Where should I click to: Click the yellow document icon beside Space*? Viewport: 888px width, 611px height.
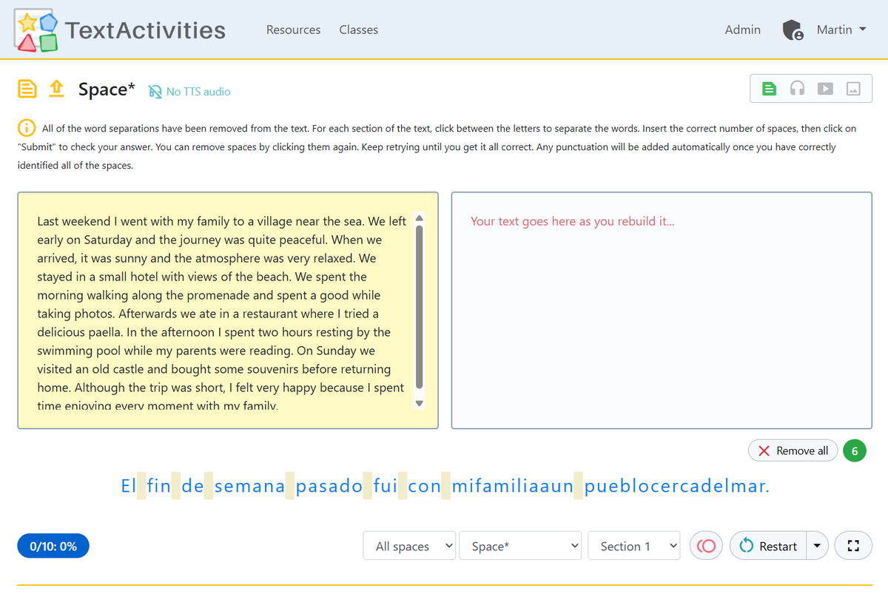pyautogui.click(x=27, y=90)
